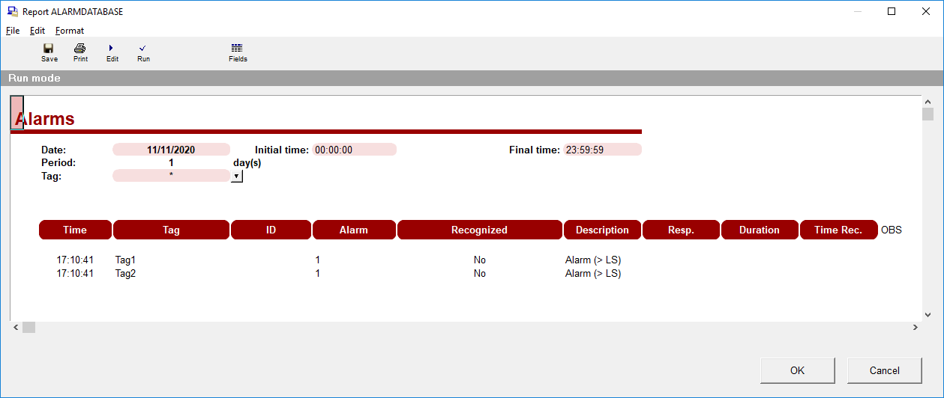Click the horizontal scrollbar left arrow
The height and width of the screenshot is (398, 944).
tap(16, 328)
